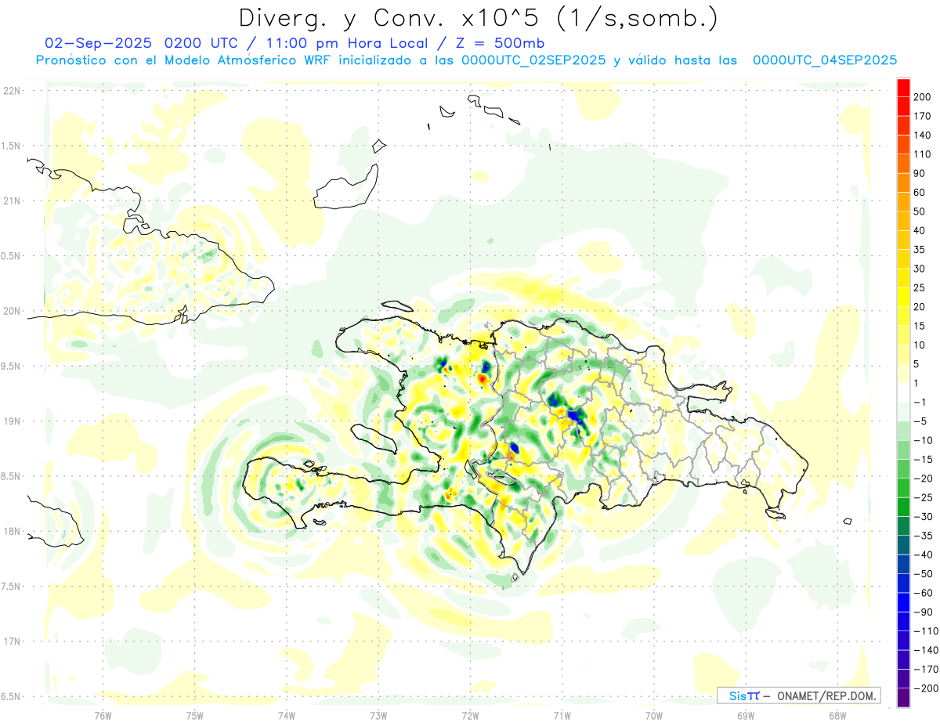Click the 'SisTT - ONAMET/REP.DOM.' credit box

click(798, 695)
